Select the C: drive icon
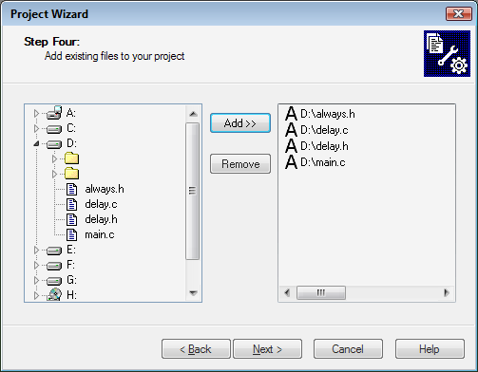Viewport: 478px width, 372px height. (x=54, y=129)
